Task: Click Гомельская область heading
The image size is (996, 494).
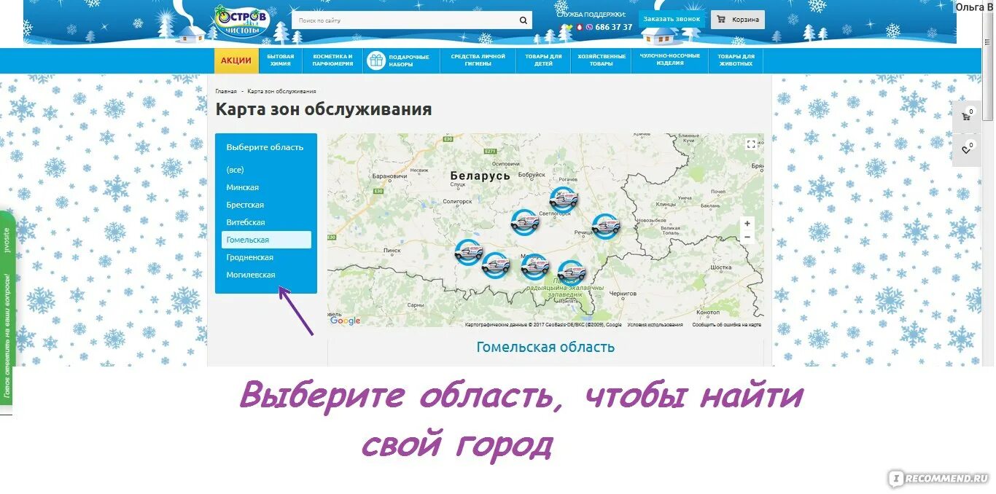Action: point(545,347)
